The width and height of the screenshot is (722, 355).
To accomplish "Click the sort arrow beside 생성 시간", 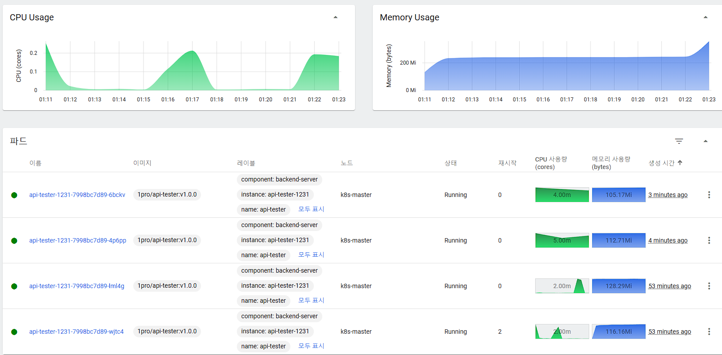I will coord(680,163).
